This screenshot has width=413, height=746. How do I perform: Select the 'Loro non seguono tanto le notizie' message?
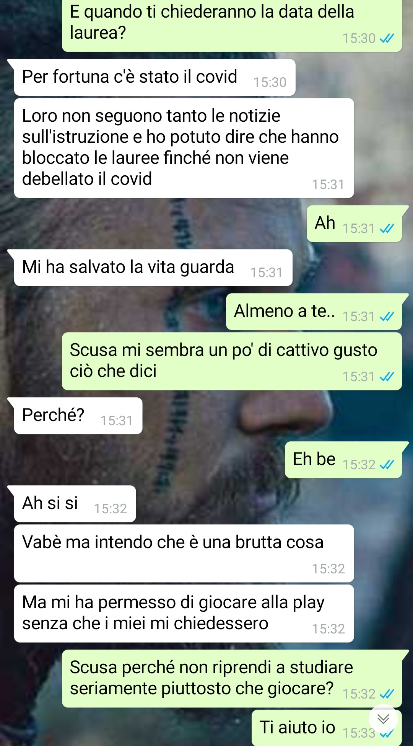[184, 148]
